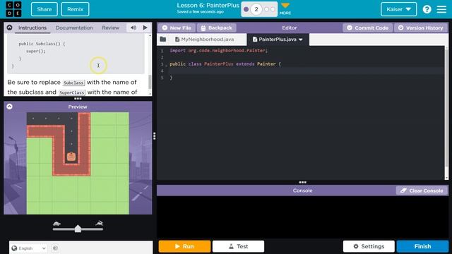452x254 pixels.
Task: Open Version History
Action: coord(421,28)
